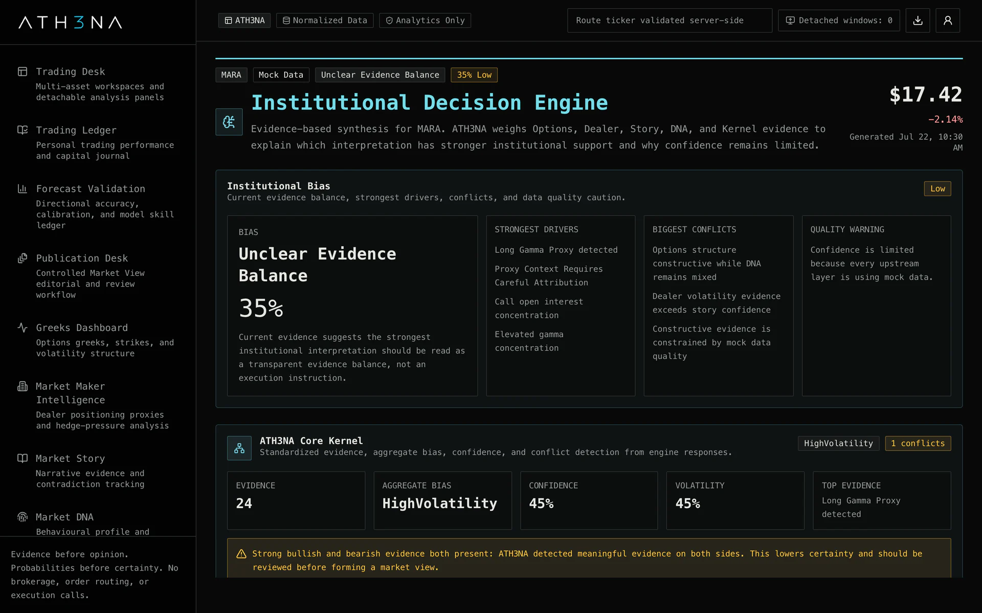This screenshot has height=613, width=982.
Task: Click Institutional Decision Engine heading
Action: (x=430, y=103)
